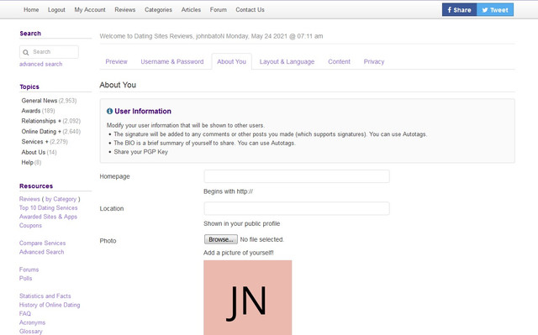This screenshot has height=335, width=538.
Task: Open the by Category link in Resources
Action: 61,199
